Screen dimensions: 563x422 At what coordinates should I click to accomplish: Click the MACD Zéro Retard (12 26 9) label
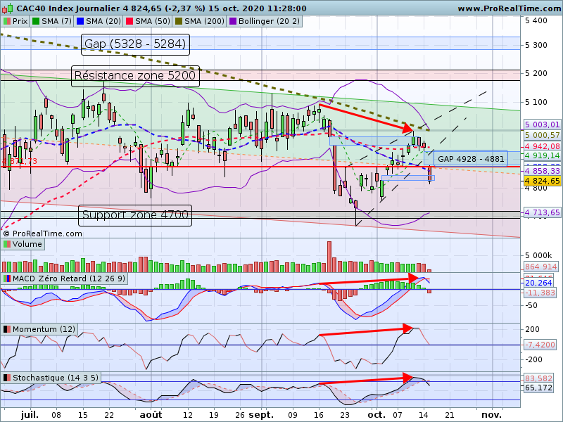(x=69, y=279)
